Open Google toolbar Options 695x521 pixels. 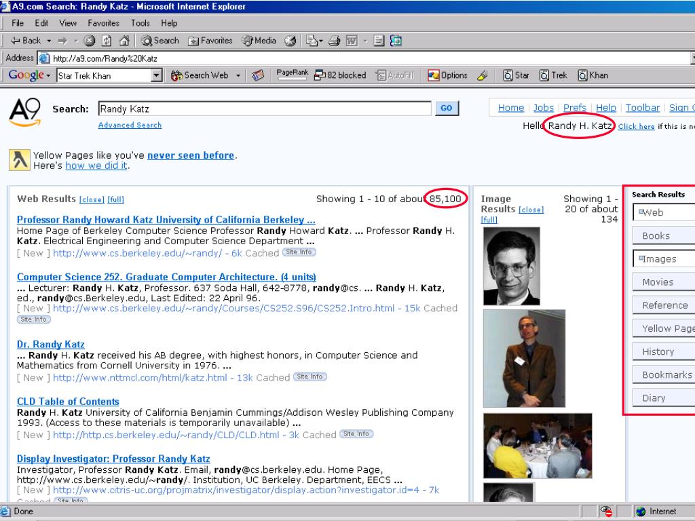click(x=448, y=75)
